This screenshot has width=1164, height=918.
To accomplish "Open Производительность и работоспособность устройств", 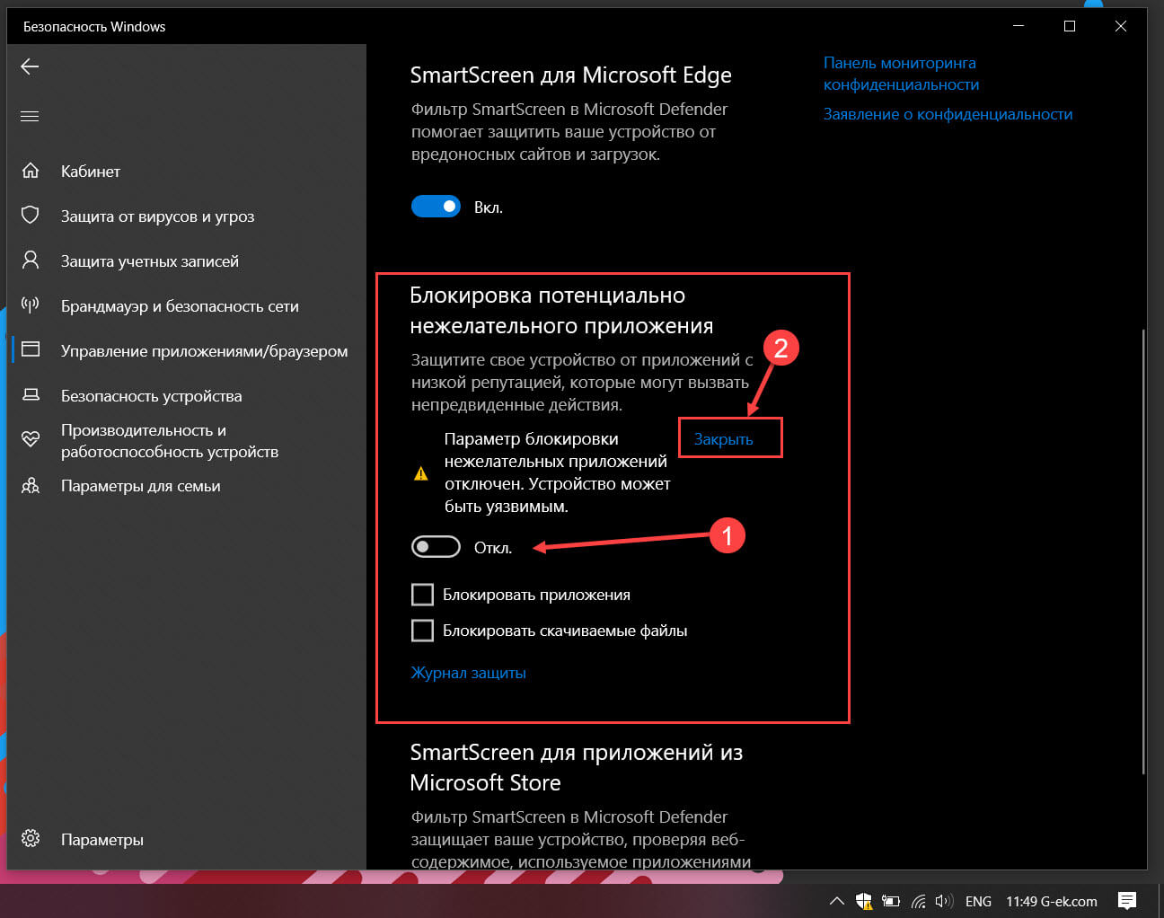I will tap(170, 441).
